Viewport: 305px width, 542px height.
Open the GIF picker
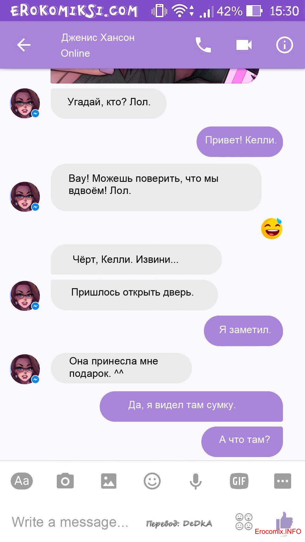[239, 481]
